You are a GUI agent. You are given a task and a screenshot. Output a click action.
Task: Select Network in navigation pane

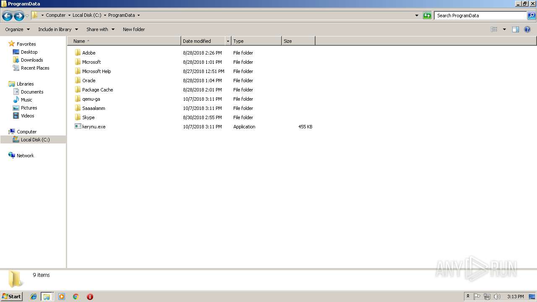tap(25, 156)
